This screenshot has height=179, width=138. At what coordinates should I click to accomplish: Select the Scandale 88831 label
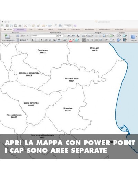coord(68,109)
